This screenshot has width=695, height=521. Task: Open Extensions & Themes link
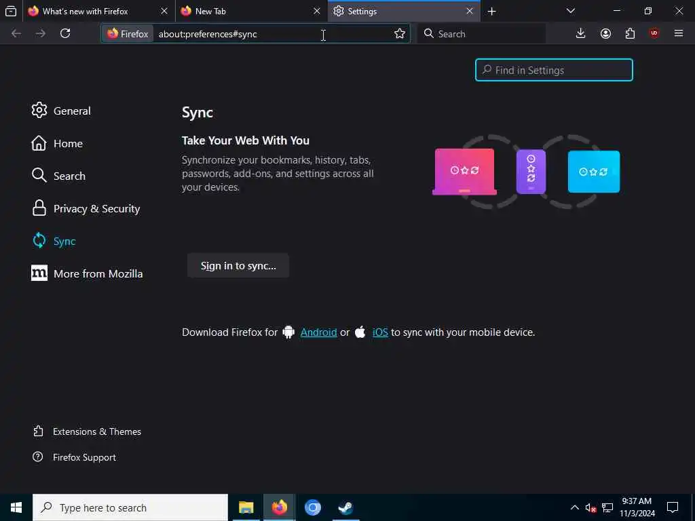coord(88,431)
